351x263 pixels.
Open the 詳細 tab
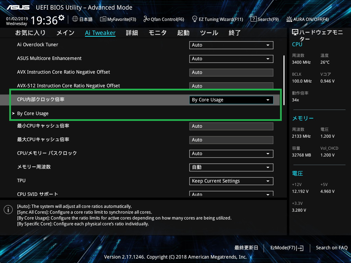132,33
